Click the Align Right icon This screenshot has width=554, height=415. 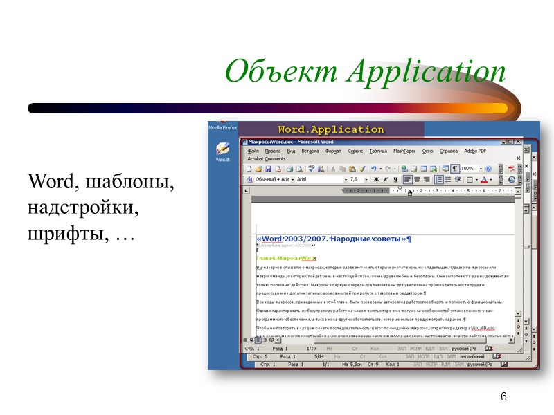pos(427,179)
